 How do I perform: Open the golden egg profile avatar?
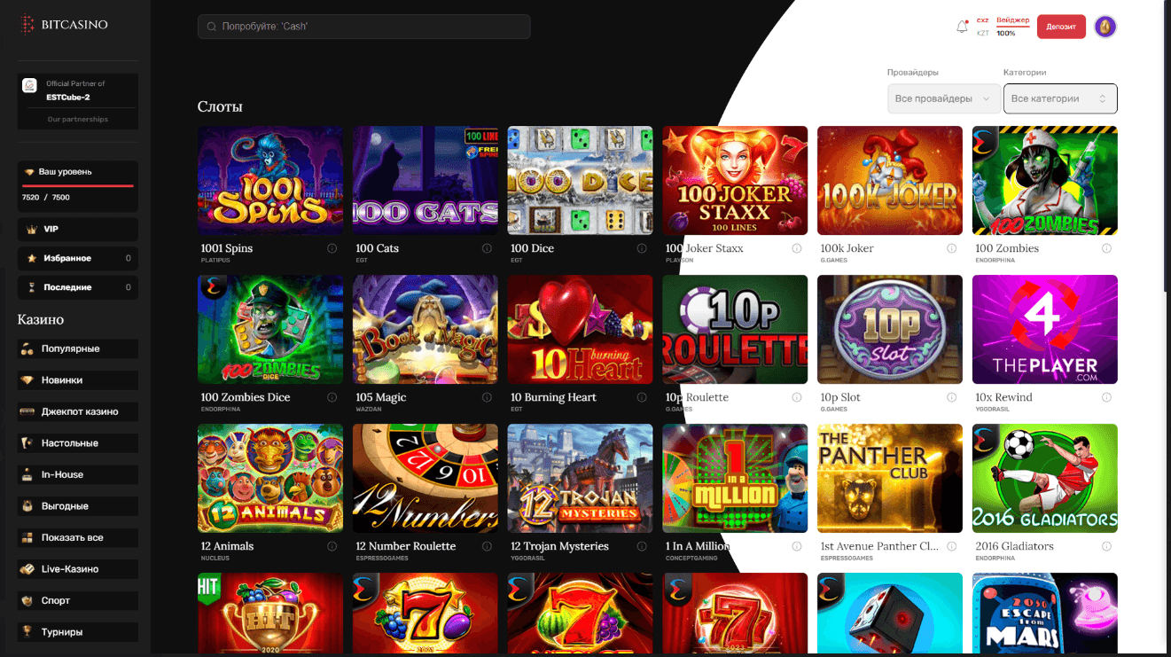pos(1105,27)
